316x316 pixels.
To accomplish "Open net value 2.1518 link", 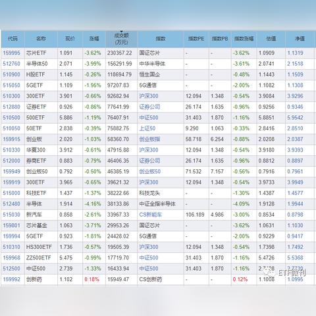I will (295, 64).
